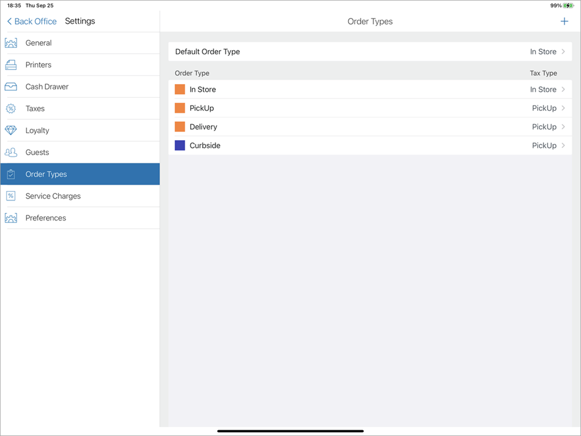Select Guests in the settings list
The height and width of the screenshot is (436, 581).
click(x=80, y=152)
